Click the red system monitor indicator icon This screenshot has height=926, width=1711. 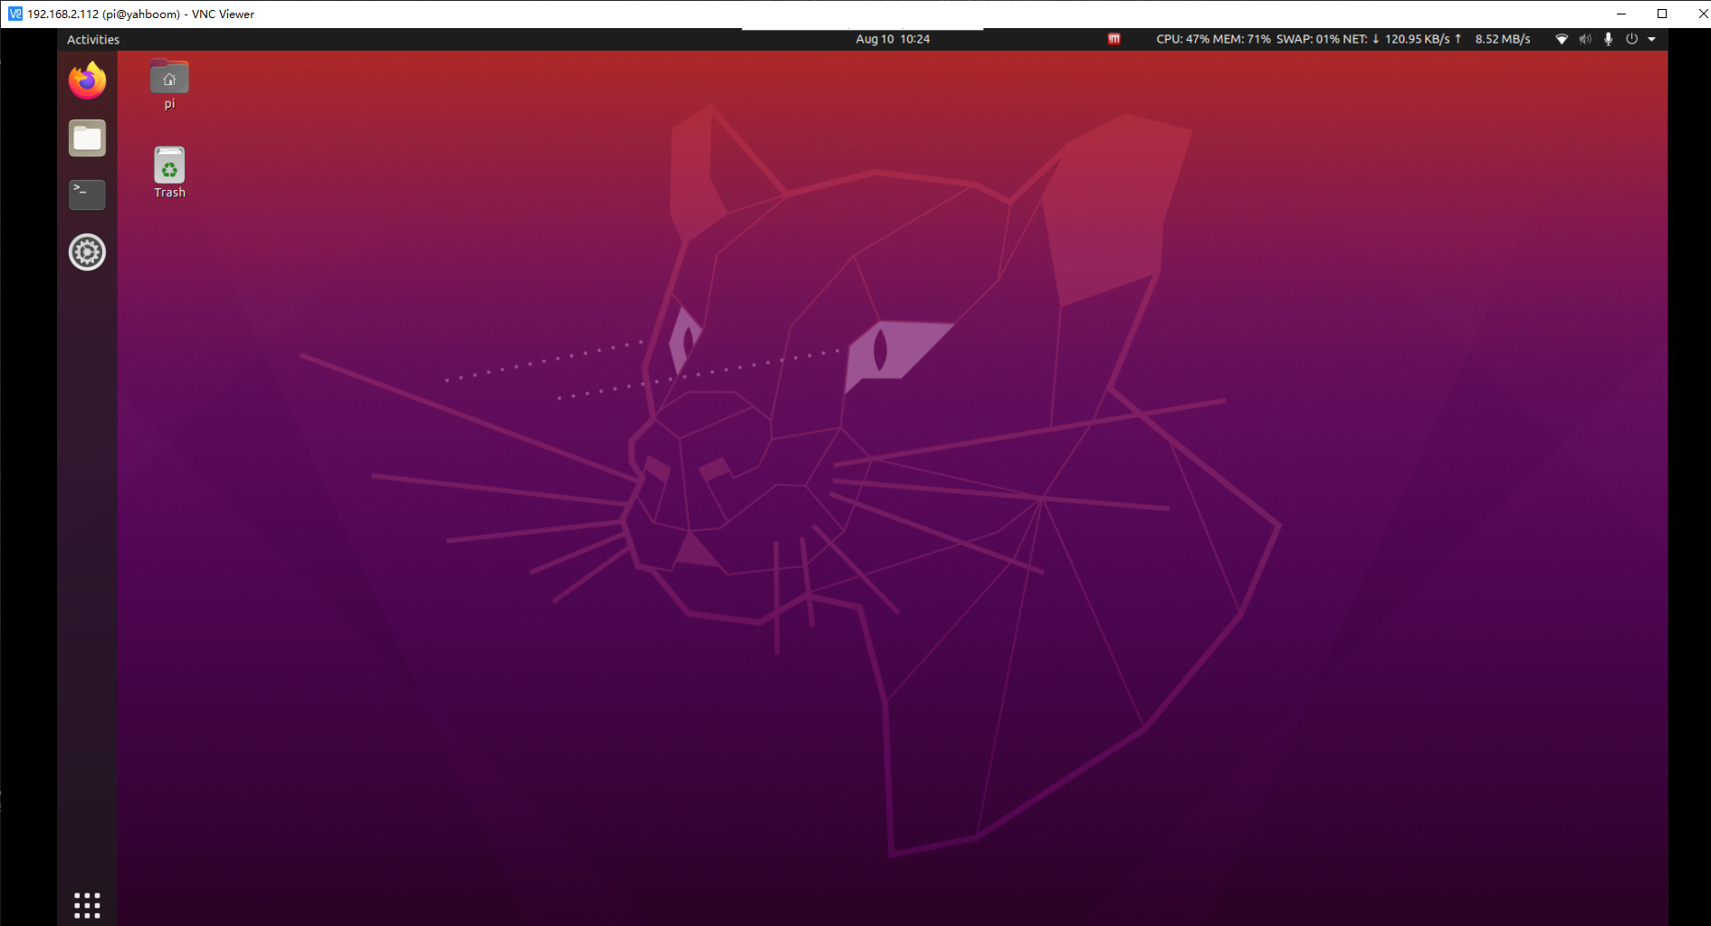pos(1114,39)
